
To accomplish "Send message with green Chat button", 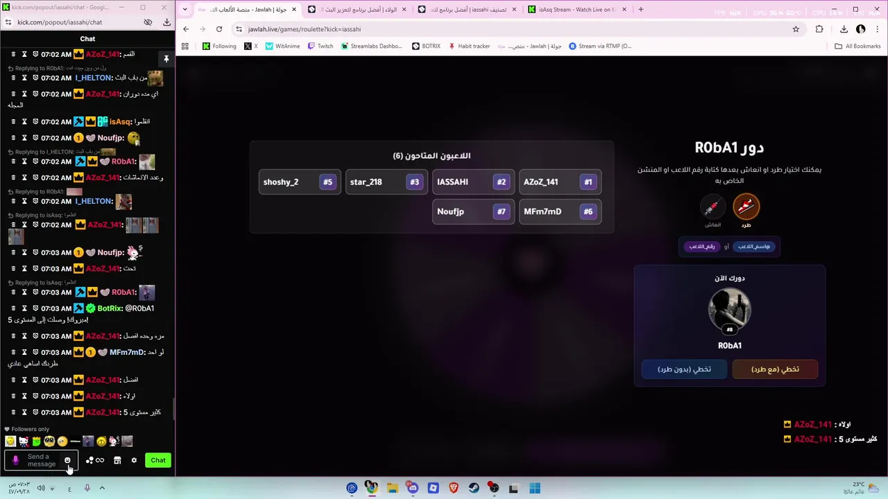I will point(158,460).
